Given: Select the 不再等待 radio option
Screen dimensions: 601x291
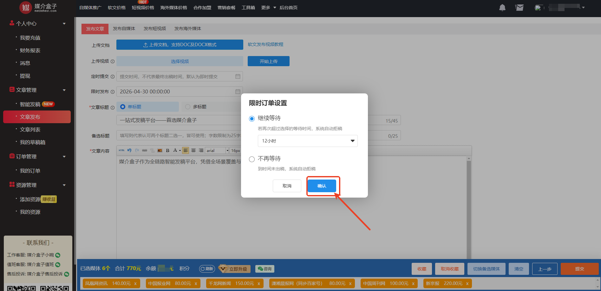Looking at the screenshot, I should click(x=252, y=159).
